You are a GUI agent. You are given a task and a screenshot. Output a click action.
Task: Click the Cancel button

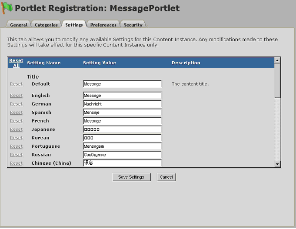tap(166, 177)
